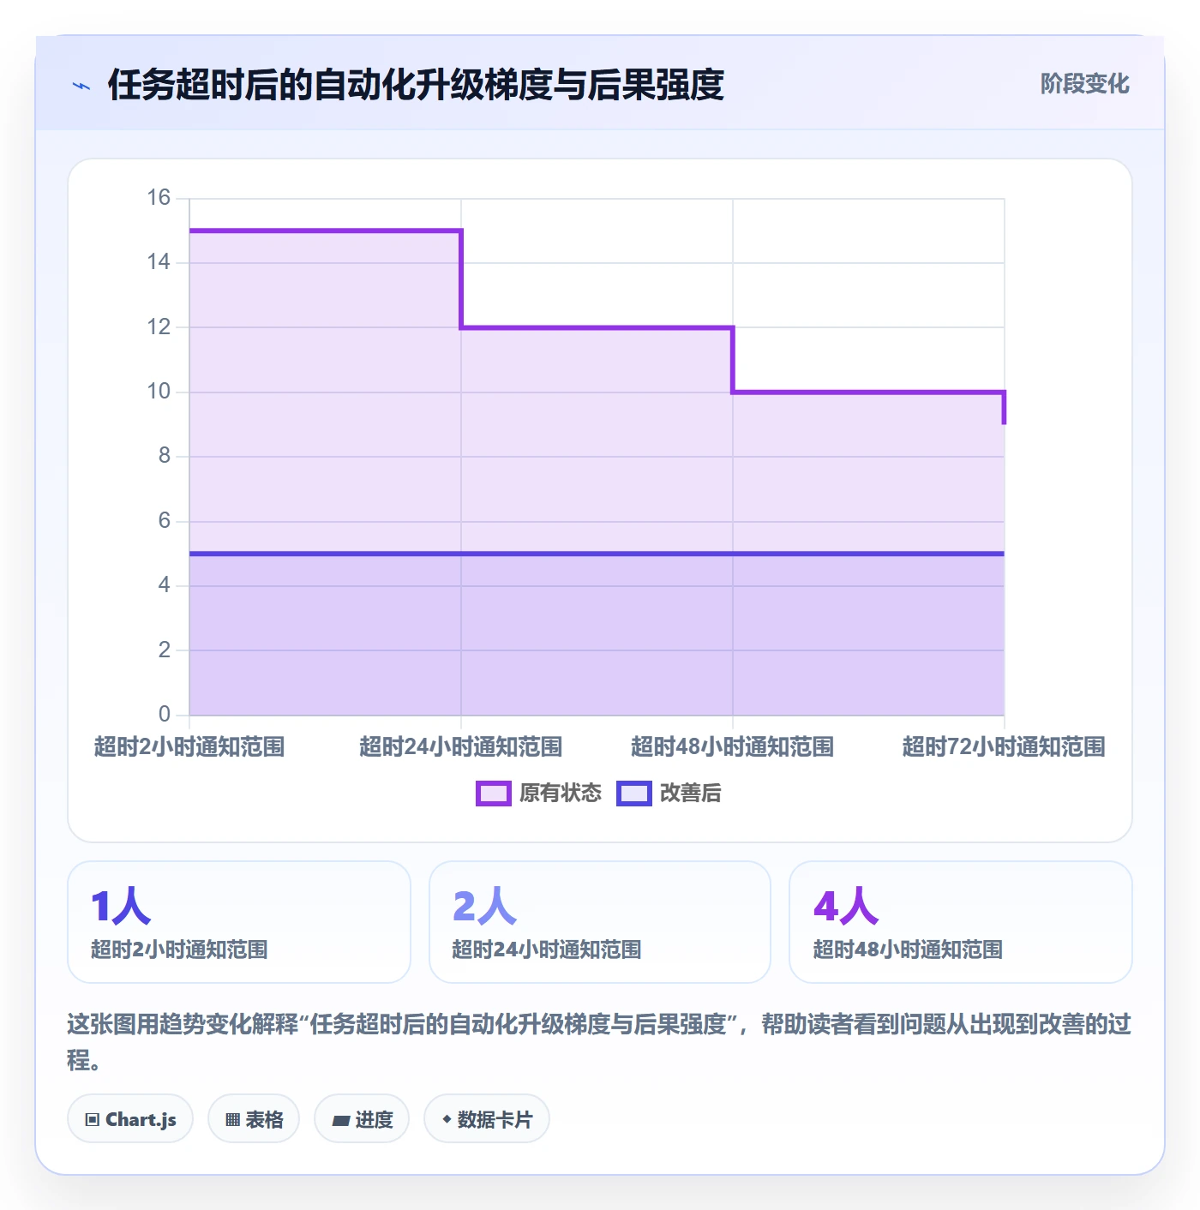Click the 超时2小时通知范围 caption under 1人
Image resolution: width=1200 pixels, height=1210 pixels.
coord(179,949)
